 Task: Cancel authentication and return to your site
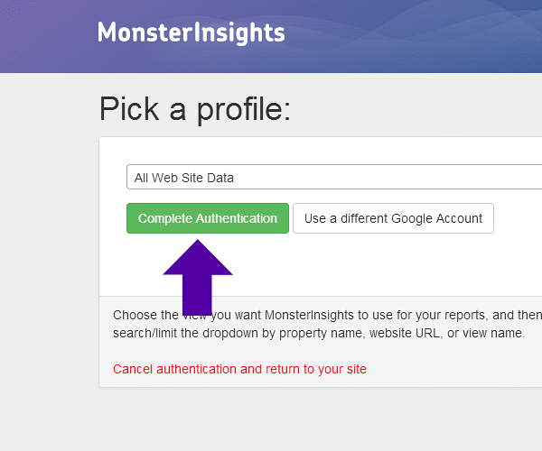pos(239,369)
